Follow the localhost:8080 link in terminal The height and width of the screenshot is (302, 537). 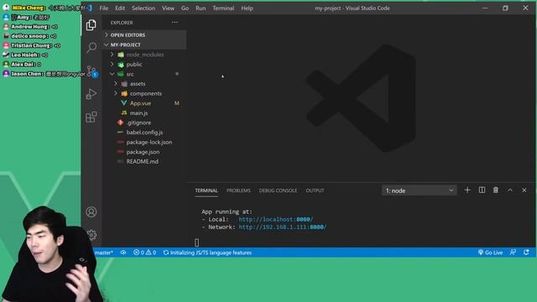(276, 219)
